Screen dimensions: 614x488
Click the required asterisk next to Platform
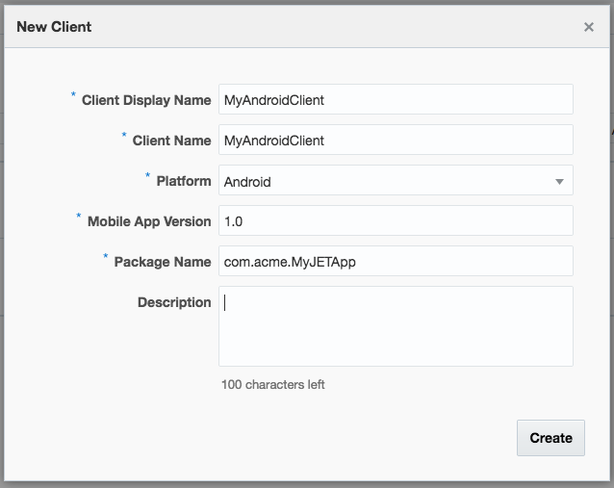tap(147, 176)
